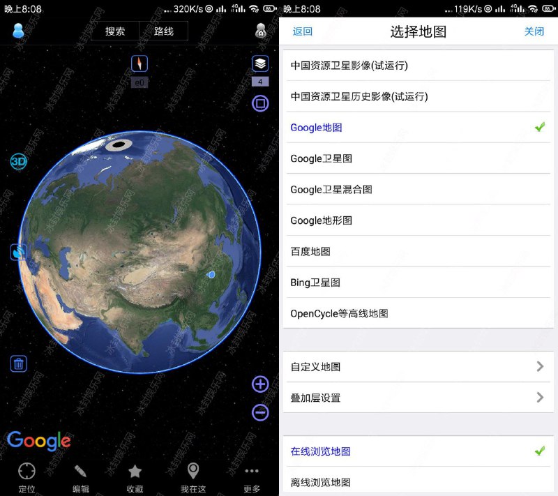This screenshot has width=558, height=496.
Task: Tap the blue location marker on globe
Action: pyautogui.click(x=211, y=274)
